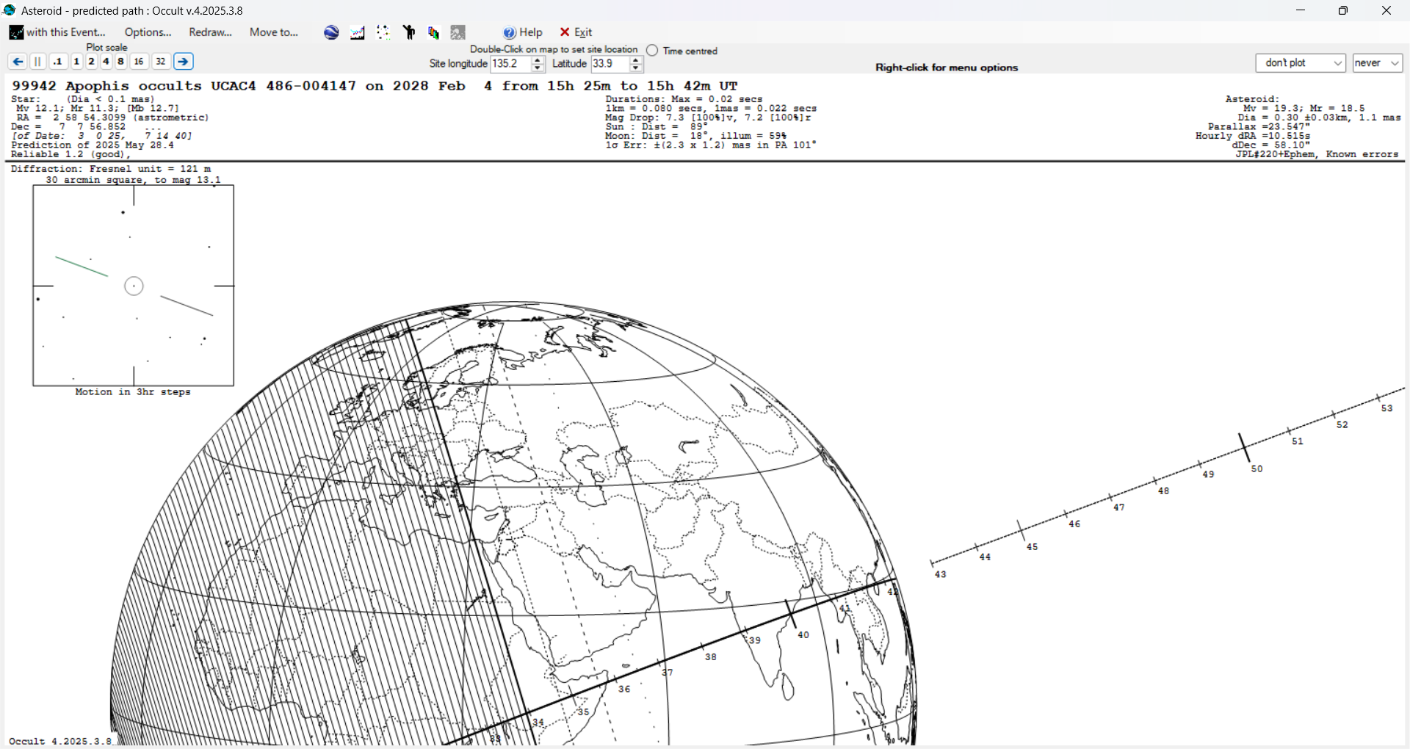This screenshot has width=1410, height=749.
Task: Open the 'never' dropdown
Action: point(1378,63)
